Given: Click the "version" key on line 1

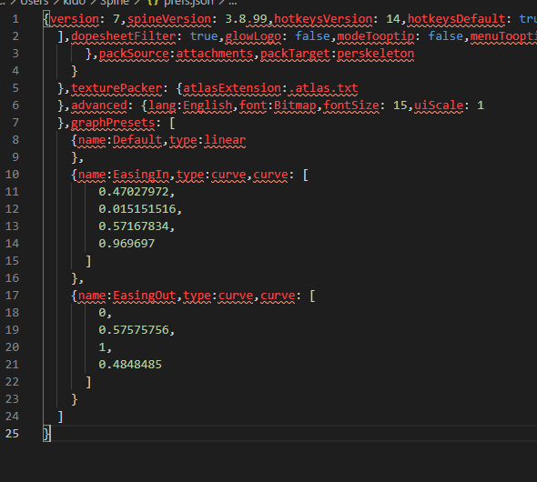Looking at the screenshot, I should pos(75,19).
